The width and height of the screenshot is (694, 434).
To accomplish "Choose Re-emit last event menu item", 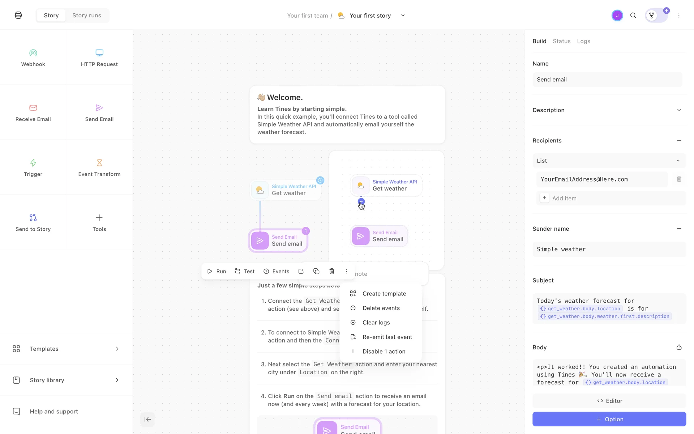I will pos(387,337).
